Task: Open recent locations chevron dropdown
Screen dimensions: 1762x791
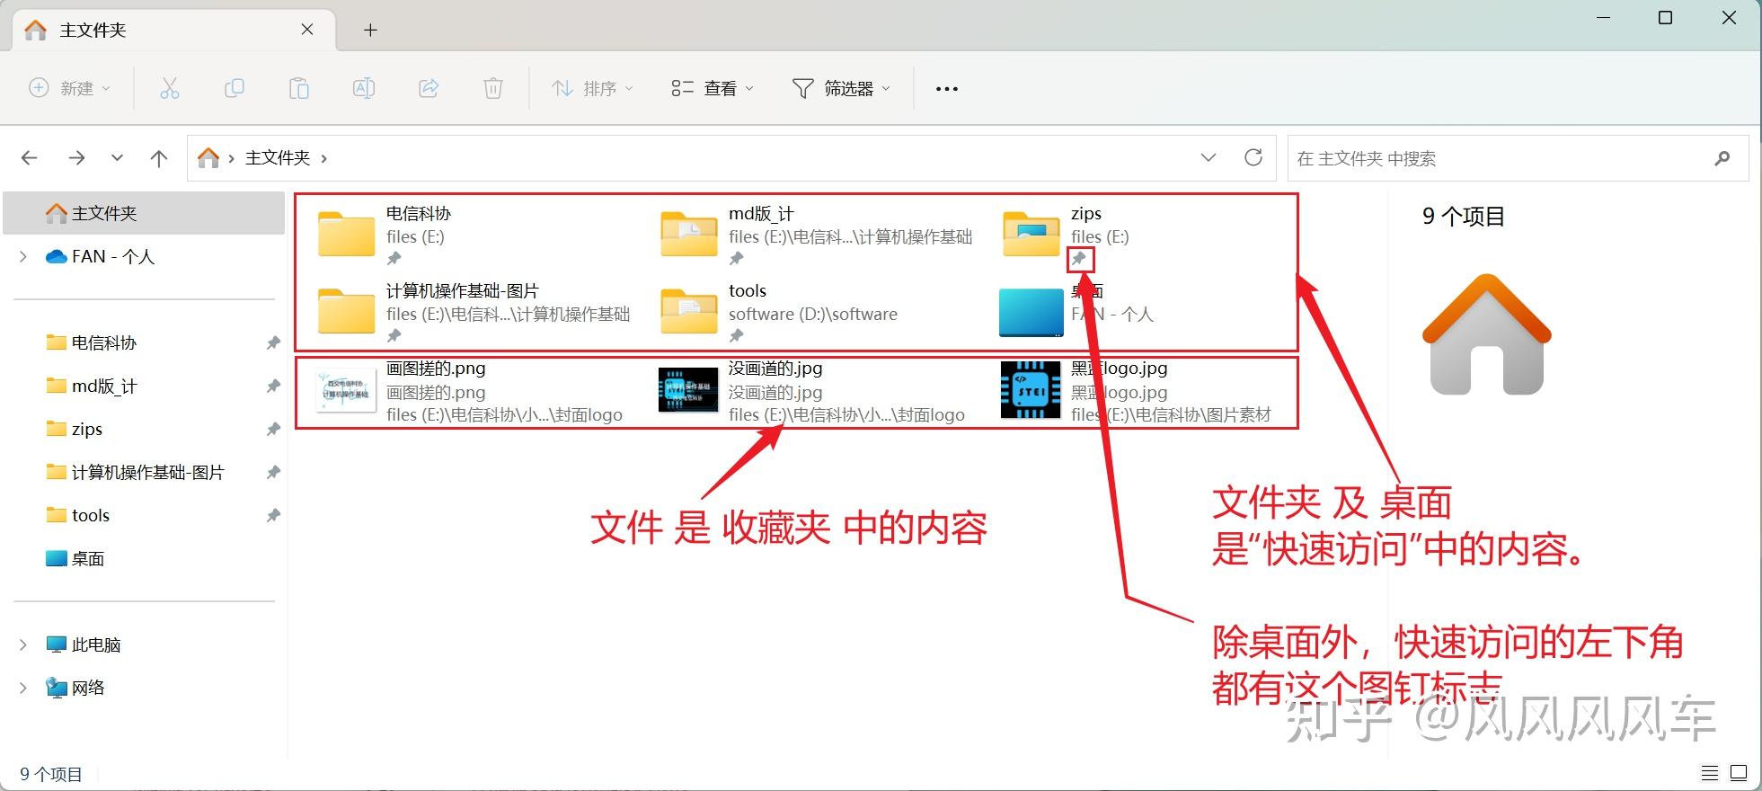Action: click(x=117, y=158)
